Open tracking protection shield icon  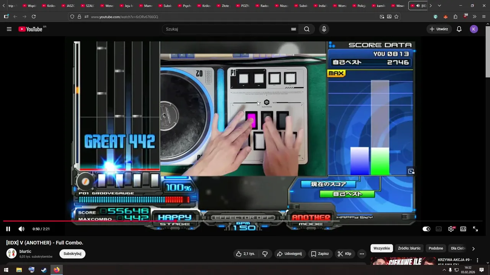(72, 17)
